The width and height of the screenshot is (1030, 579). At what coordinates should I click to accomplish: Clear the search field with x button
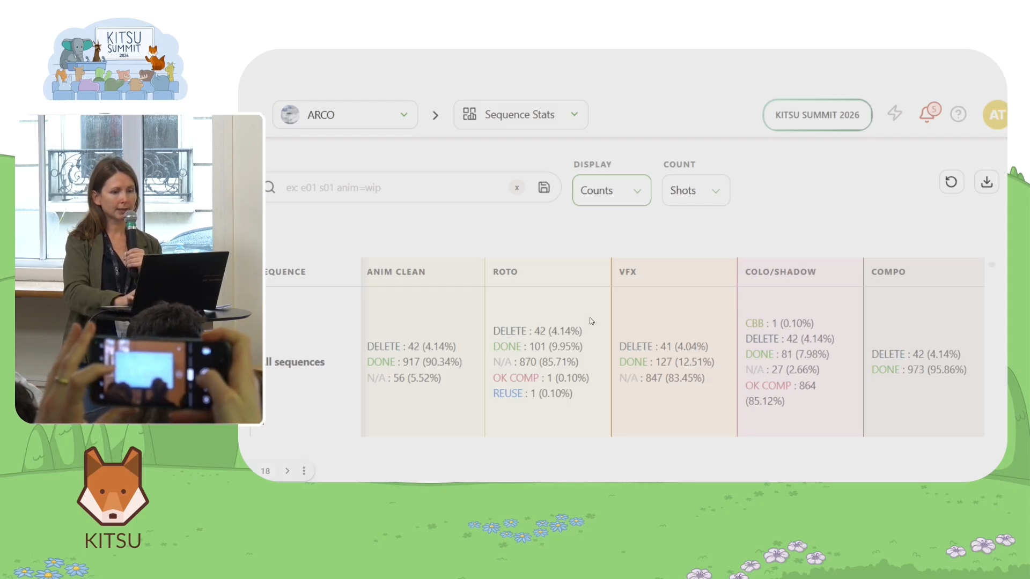point(517,188)
